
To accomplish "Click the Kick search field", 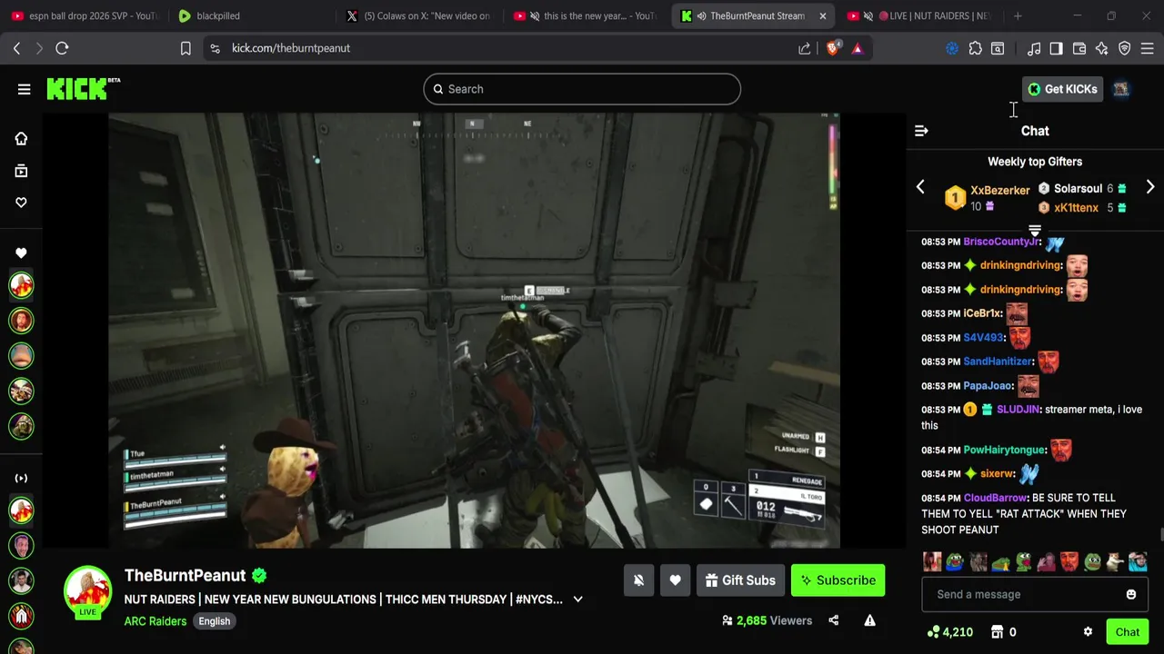I will (x=582, y=89).
